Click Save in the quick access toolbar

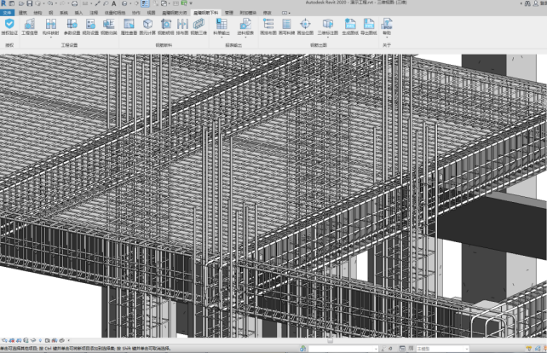(30, 3)
